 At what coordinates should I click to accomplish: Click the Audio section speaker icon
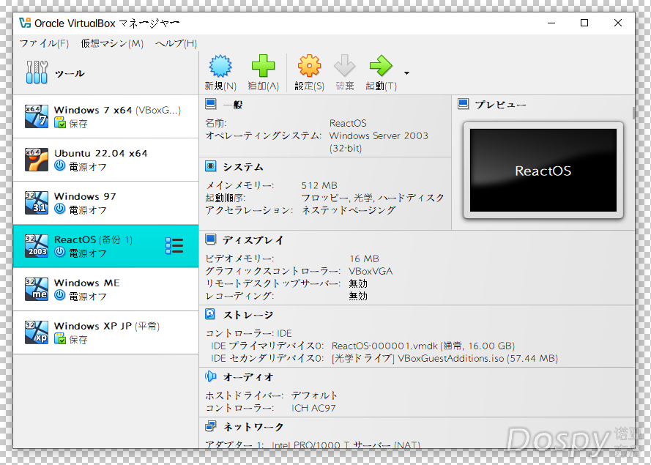click(x=211, y=376)
